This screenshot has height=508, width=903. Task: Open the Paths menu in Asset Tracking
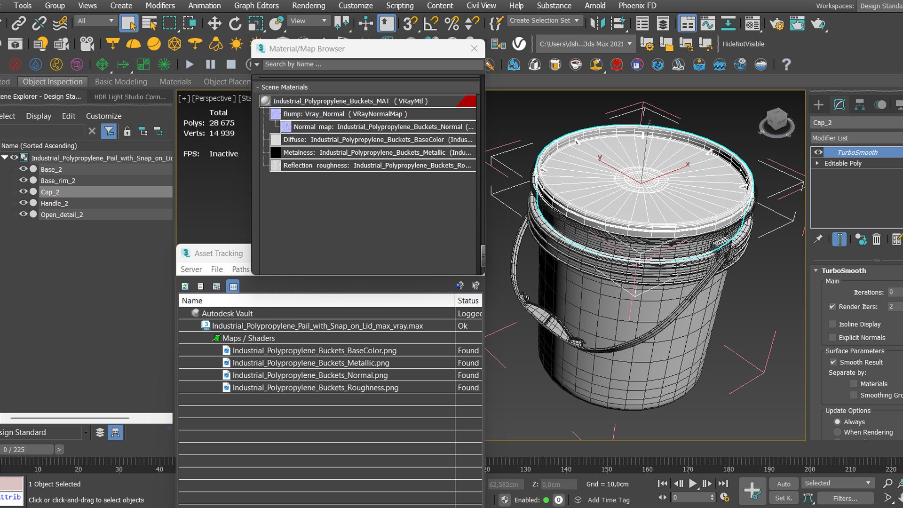(241, 269)
